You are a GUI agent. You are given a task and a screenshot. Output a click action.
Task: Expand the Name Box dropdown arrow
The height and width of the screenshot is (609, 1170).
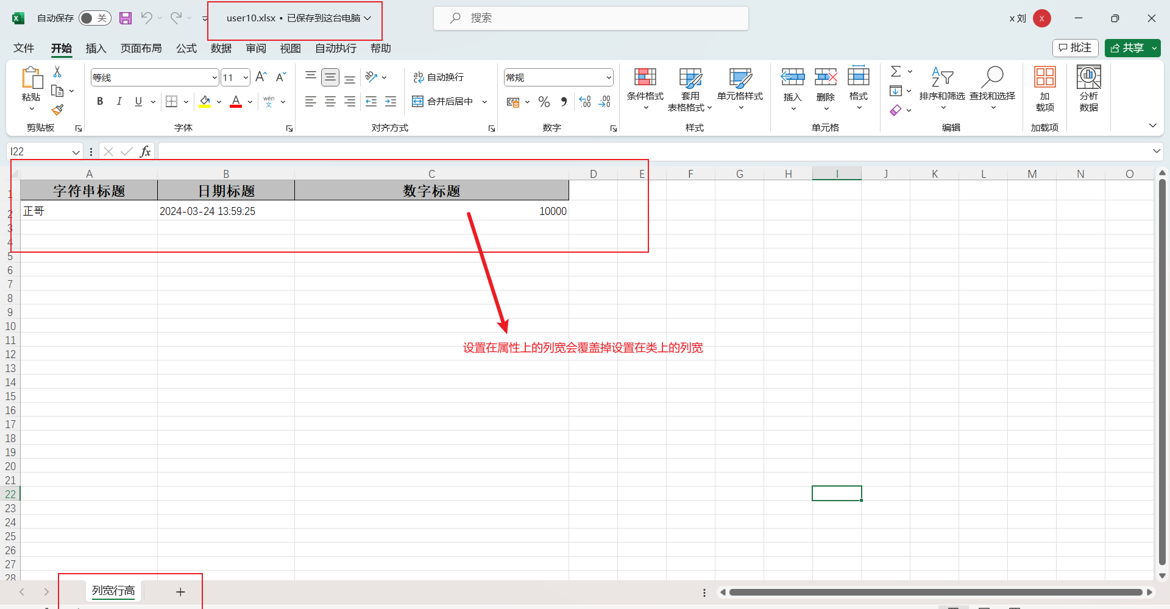tap(76, 152)
